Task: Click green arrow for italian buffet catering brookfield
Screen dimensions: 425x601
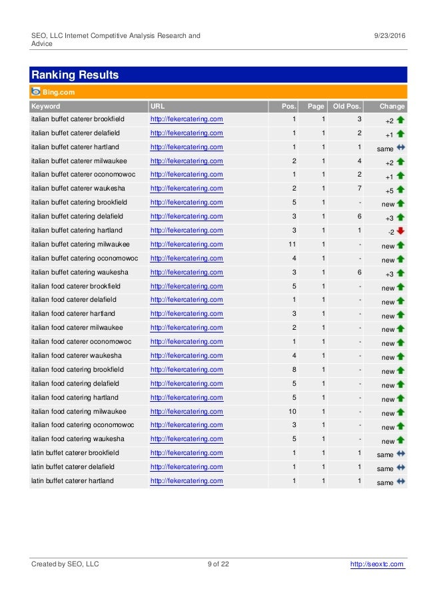Action: click(400, 203)
